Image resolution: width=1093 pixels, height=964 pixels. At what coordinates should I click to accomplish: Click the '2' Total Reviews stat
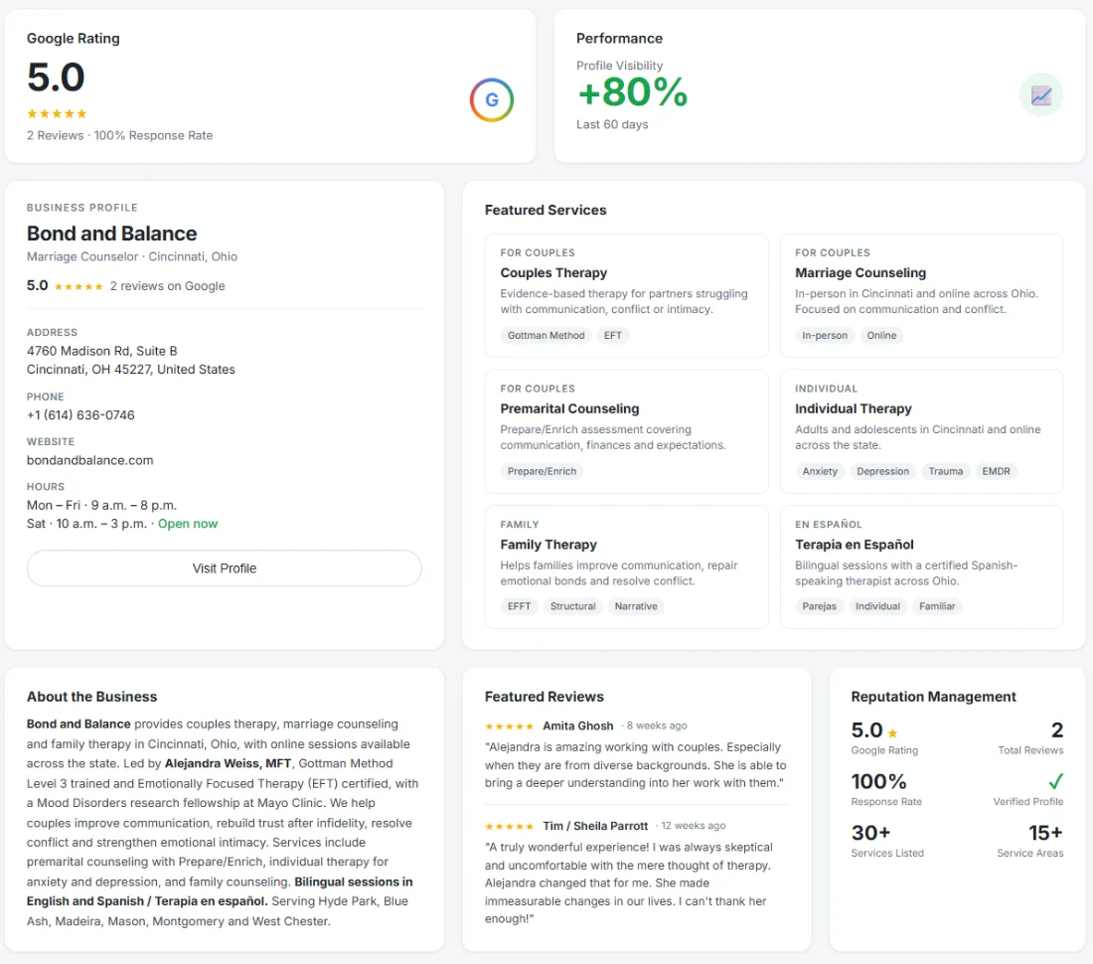(1057, 729)
